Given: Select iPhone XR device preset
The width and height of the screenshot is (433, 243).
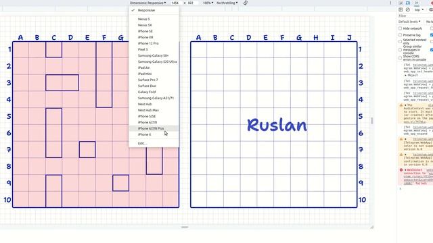Looking at the screenshot, I should point(154,37).
